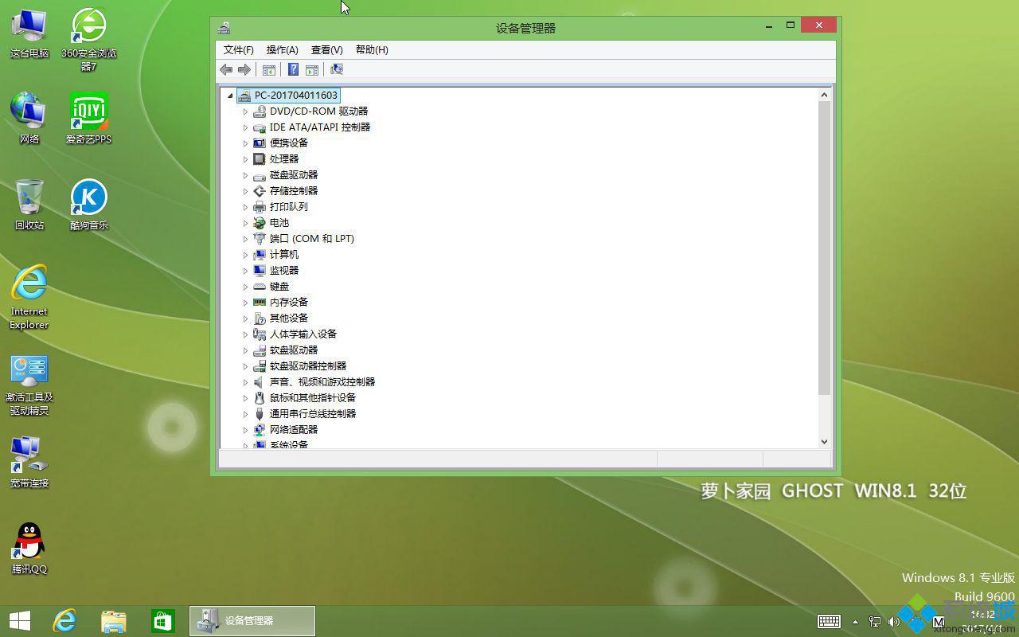1019x637 pixels.
Task: Select the 监视器 tree row label
Action: pyautogui.click(x=284, y=271)
